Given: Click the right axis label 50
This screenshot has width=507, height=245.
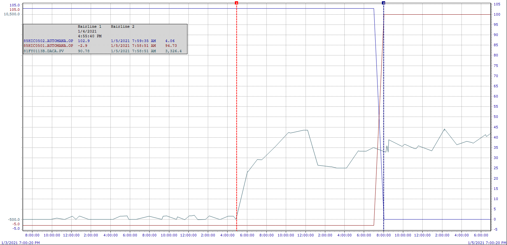Looking at the screenshot, I should tap(496, 117).
